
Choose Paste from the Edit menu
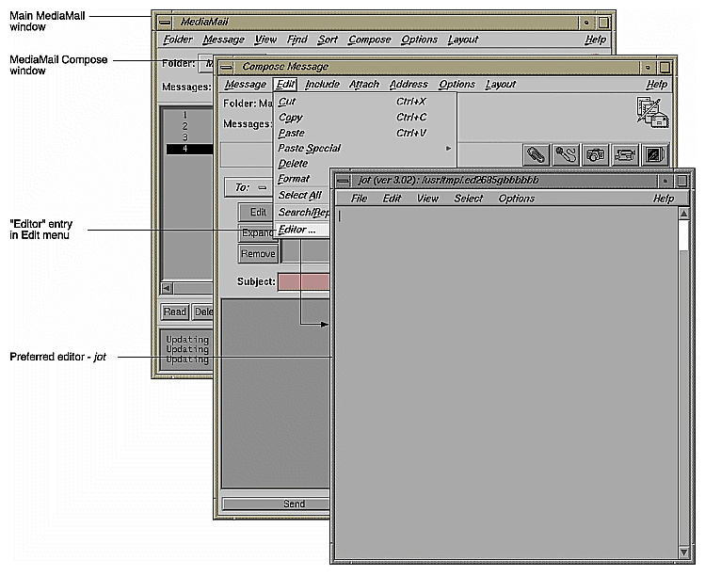pyautogui.click(x=365, y=133)
